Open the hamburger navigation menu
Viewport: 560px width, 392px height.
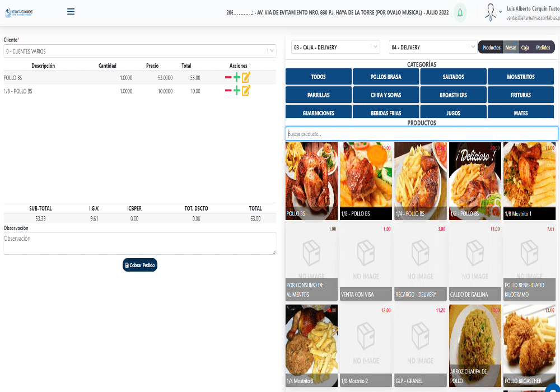pos(71,11)
